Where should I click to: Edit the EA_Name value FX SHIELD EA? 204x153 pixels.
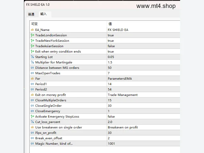click(143, 30)
